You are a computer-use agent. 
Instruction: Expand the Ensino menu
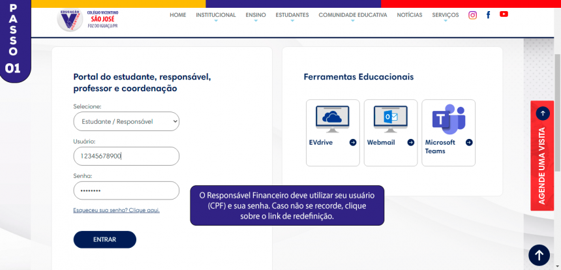[256, 15]
